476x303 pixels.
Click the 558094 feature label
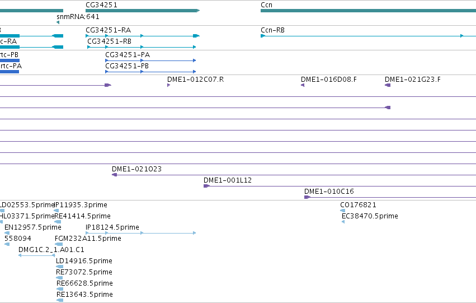coord(17,239)
